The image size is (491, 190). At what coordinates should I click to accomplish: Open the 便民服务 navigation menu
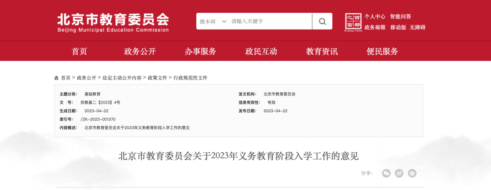(382, 51)
